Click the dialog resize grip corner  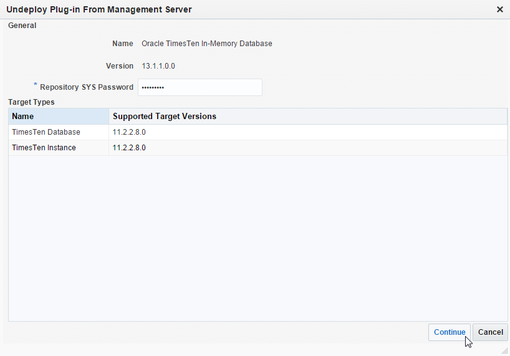[x=504, y=351]
